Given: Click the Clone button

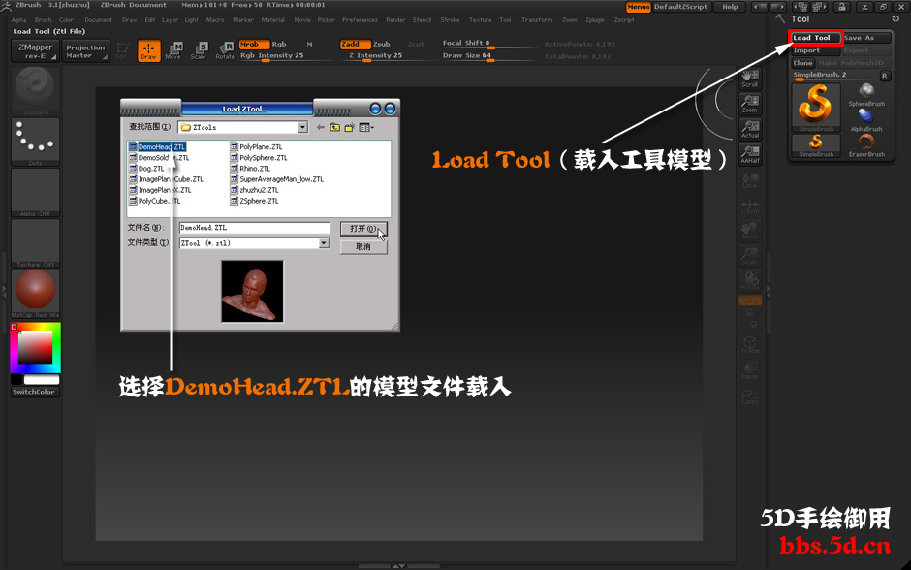Looking at the screenshot, I should [802, 63].
